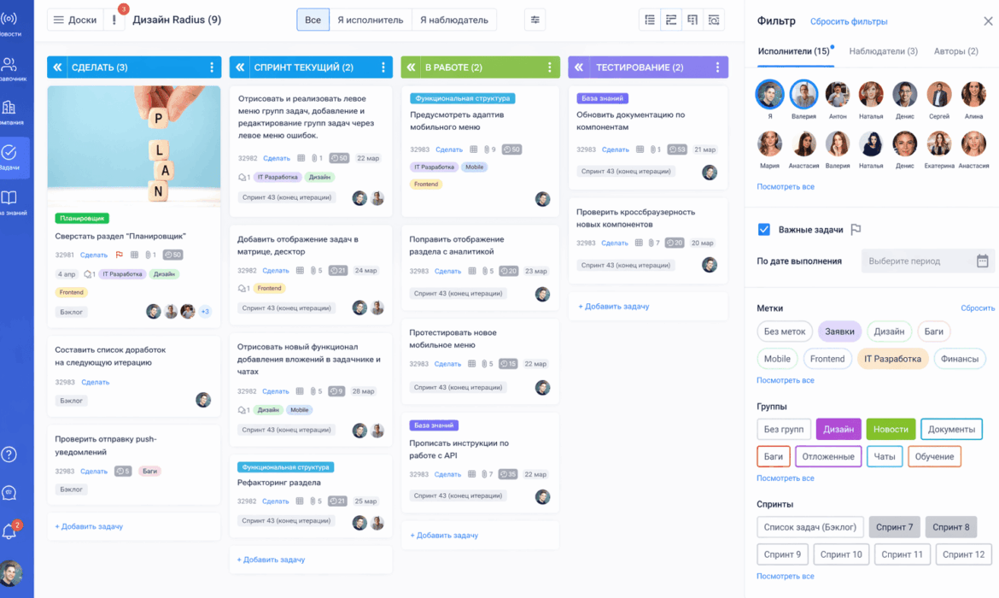The image size is (999, 598).
Task: Open filter settings sliders icon
Action: 535,20
